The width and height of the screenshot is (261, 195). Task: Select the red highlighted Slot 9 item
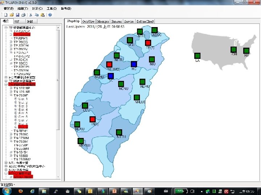(x=23, y=127)
